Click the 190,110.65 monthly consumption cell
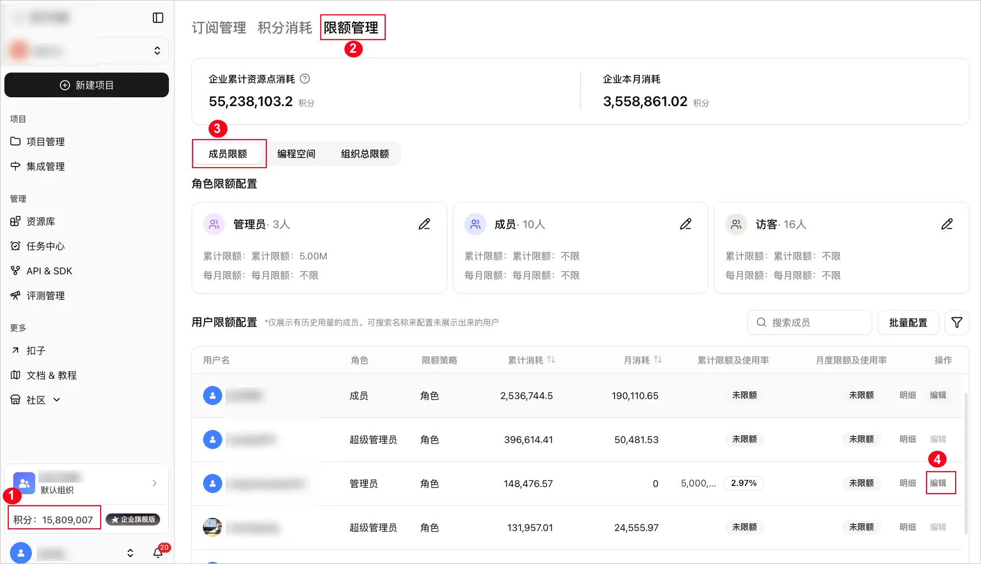 pos(635,396)
